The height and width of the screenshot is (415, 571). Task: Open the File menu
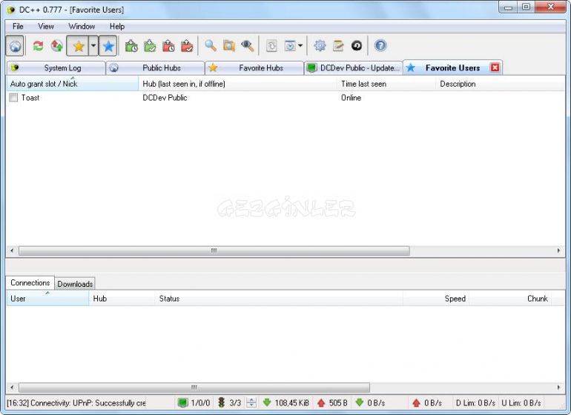coord(18,26)
